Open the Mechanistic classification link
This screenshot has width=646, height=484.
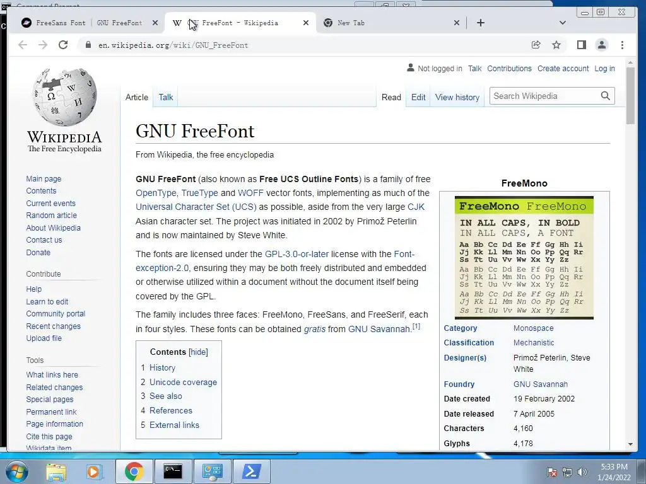click(534, 343)
